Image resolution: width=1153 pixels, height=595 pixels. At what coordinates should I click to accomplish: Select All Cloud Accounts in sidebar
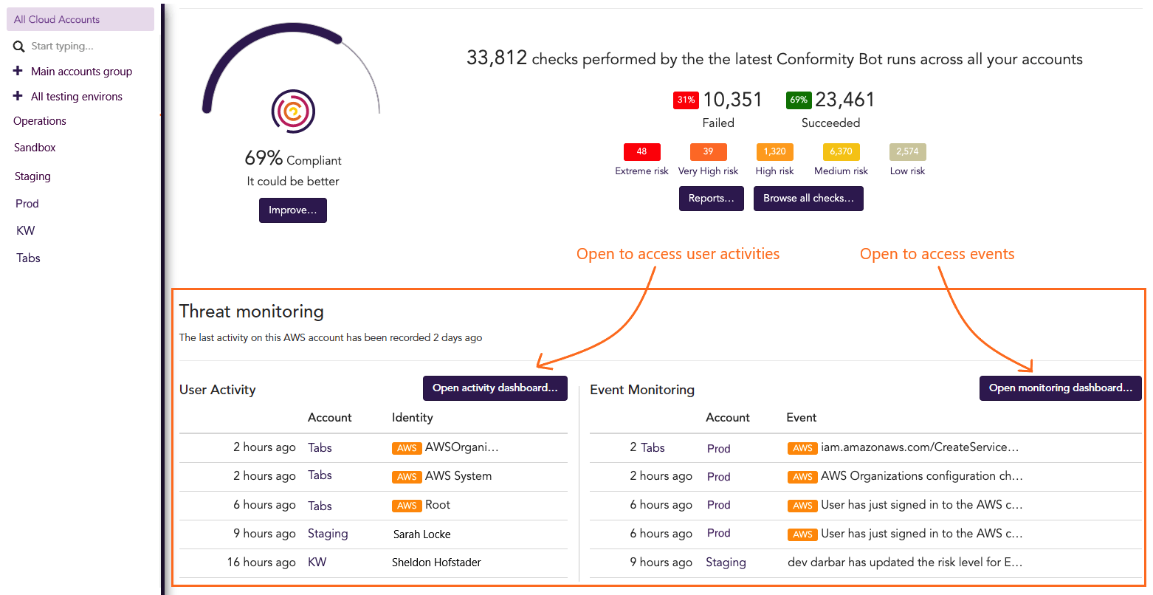[x=80, y=19]
